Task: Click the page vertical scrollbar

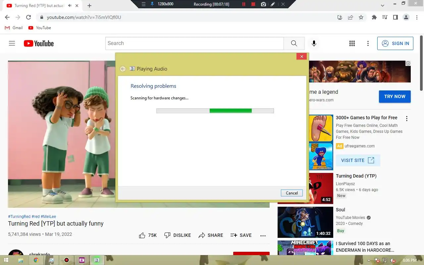Action: tap(421, 63)
